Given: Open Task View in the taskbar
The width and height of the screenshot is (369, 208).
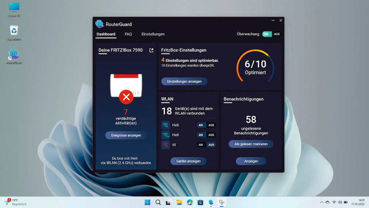Looking at the screenshot, I should click(x=168, y=203).
